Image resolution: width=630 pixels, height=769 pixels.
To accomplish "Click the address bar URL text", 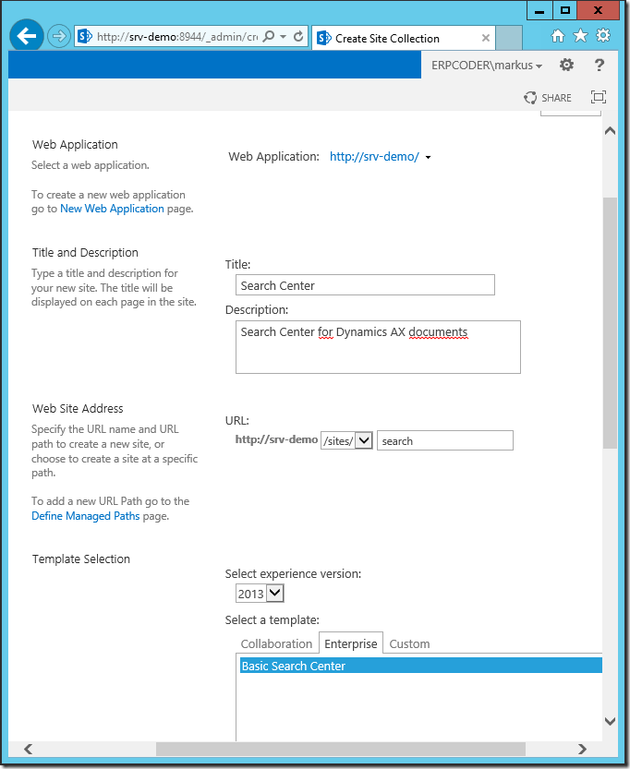I will (x=177, y=37).
